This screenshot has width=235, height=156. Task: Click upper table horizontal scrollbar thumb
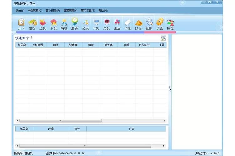pyautogui.click(x=60, y=120)
